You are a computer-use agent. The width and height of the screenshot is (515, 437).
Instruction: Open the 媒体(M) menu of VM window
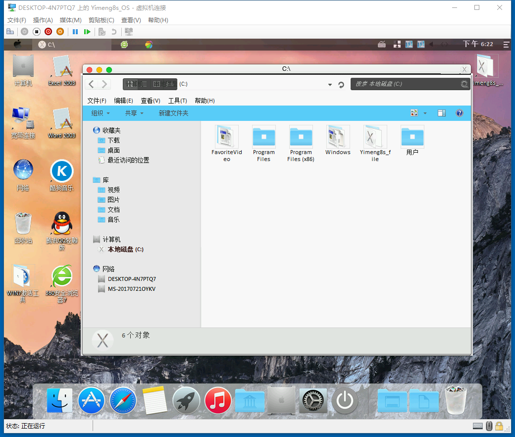[70, 20]
